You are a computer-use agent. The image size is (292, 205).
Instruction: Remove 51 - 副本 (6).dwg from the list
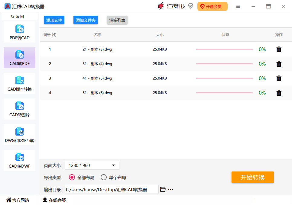click(278, 93)
